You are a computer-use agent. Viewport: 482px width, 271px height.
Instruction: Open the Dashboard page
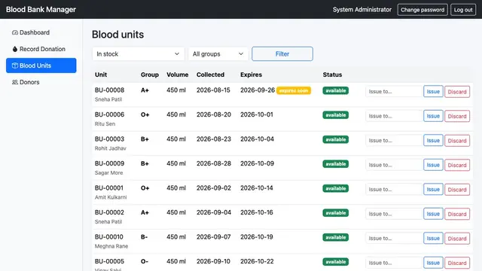[41, 32]
